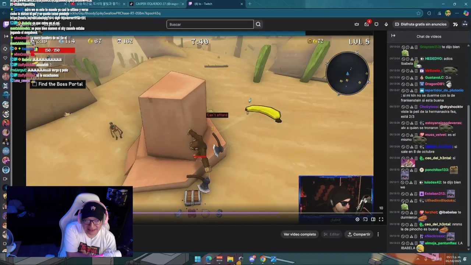Viewport: 471px width, 265px height.
Task: Open Twitch home via the purple logo
Action: [6, 24]
